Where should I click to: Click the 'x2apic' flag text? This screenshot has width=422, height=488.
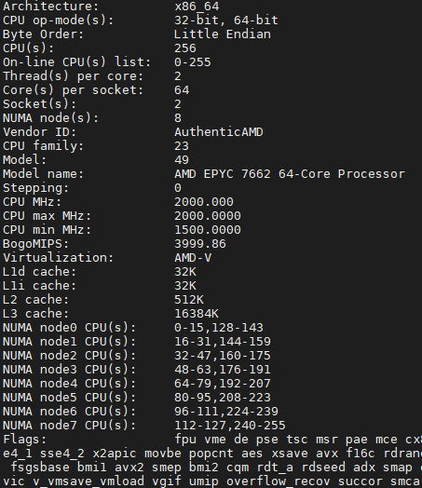click(115, 454)
